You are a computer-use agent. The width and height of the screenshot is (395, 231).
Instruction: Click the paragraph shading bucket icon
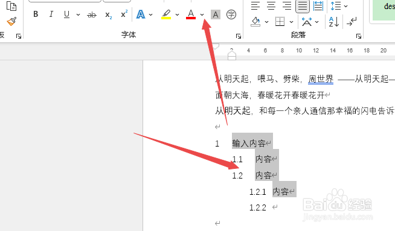pos(255,22)
